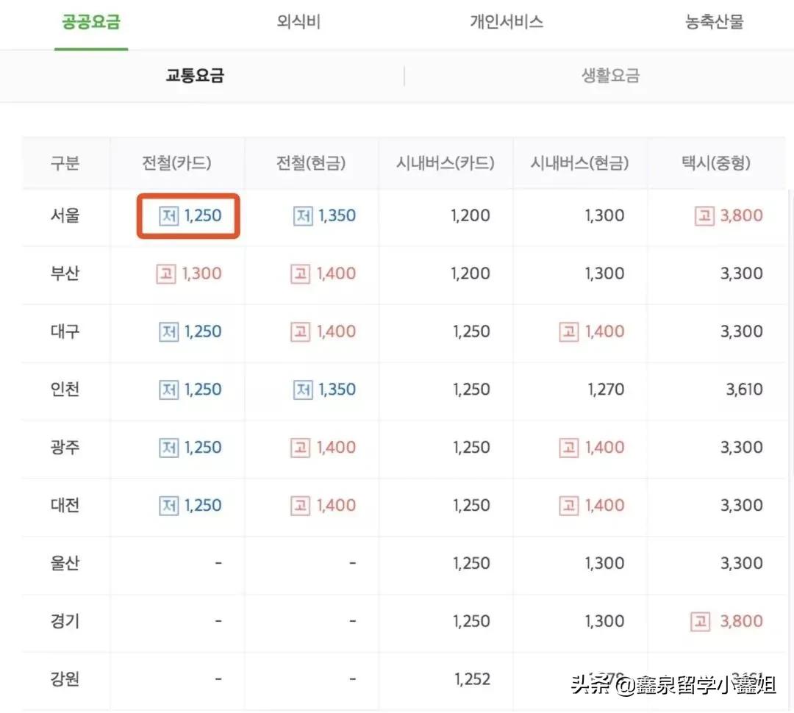The image size is (794, 713).
Task: Open the 개인서비스 tab
Action: (x=505, y=22)
